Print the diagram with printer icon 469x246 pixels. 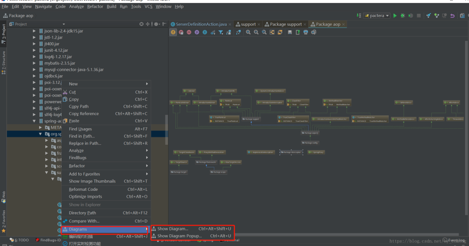pos(306,32)
